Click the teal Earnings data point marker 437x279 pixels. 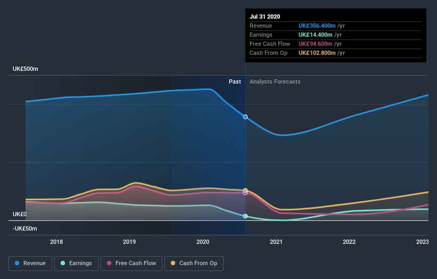coord(245,216)
